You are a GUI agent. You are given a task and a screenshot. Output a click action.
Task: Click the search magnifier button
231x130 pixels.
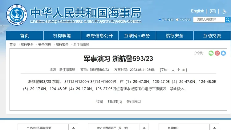228,20
